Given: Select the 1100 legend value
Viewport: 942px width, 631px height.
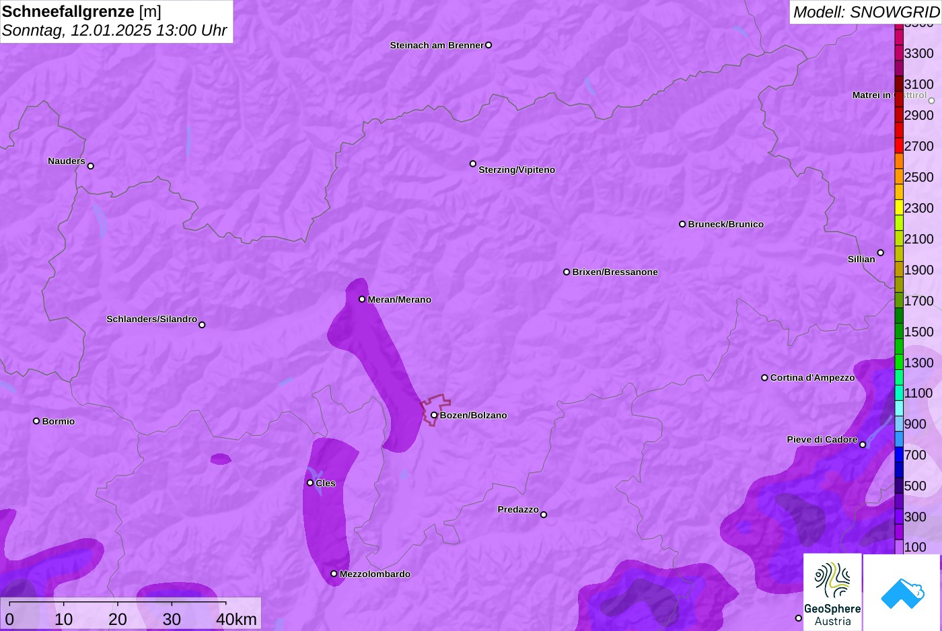Looking at the screenshot, I should coord(919,393).
